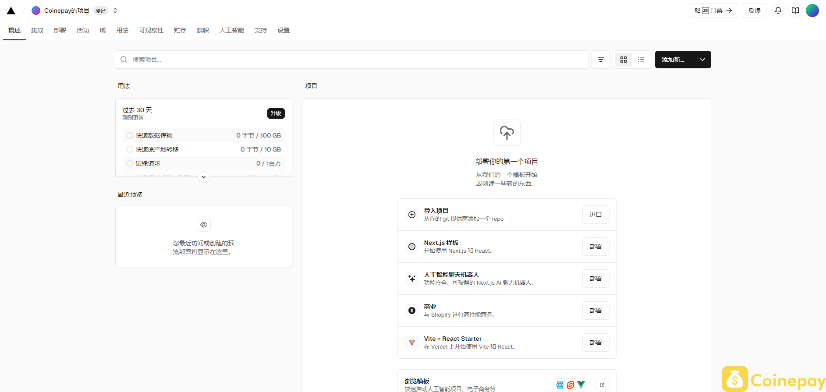Click the Svelte framework icon
The image size is (826, 392).
coord(570,385)
